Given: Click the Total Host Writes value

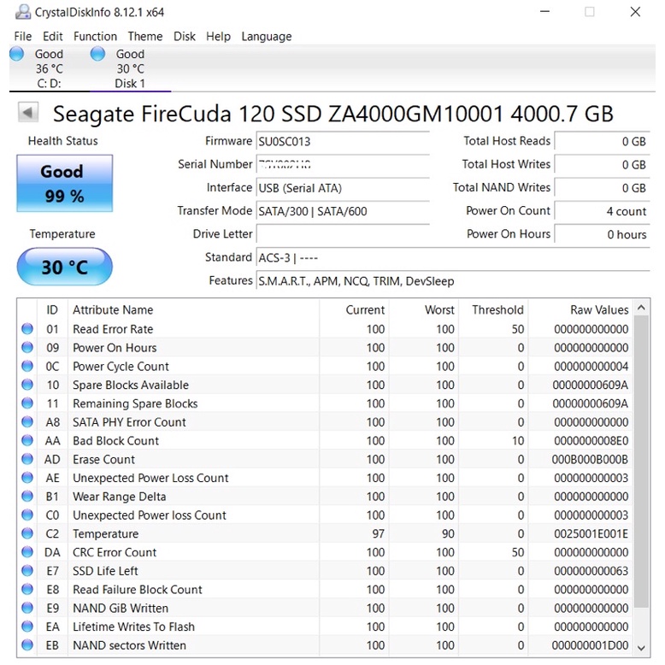Looking at the screenshot, I should pos(603,165).
